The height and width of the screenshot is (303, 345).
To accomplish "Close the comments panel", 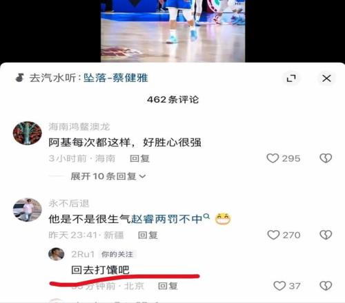I will click(326, 79).
